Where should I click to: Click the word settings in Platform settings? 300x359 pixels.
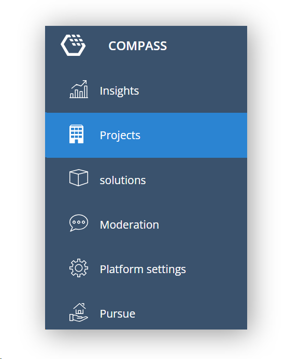166,270
